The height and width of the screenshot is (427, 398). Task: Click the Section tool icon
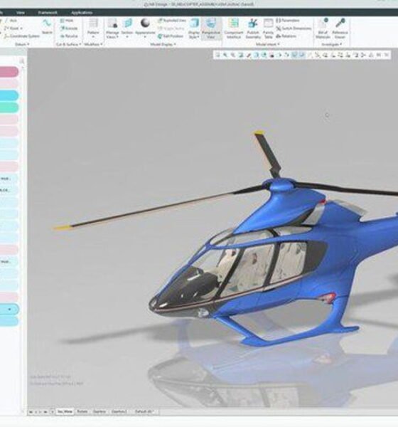tap(127, 23)
